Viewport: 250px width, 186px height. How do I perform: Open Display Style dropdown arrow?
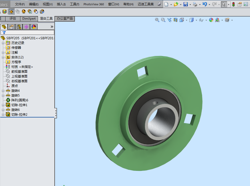pyautogui.click(x=196, y=20)
